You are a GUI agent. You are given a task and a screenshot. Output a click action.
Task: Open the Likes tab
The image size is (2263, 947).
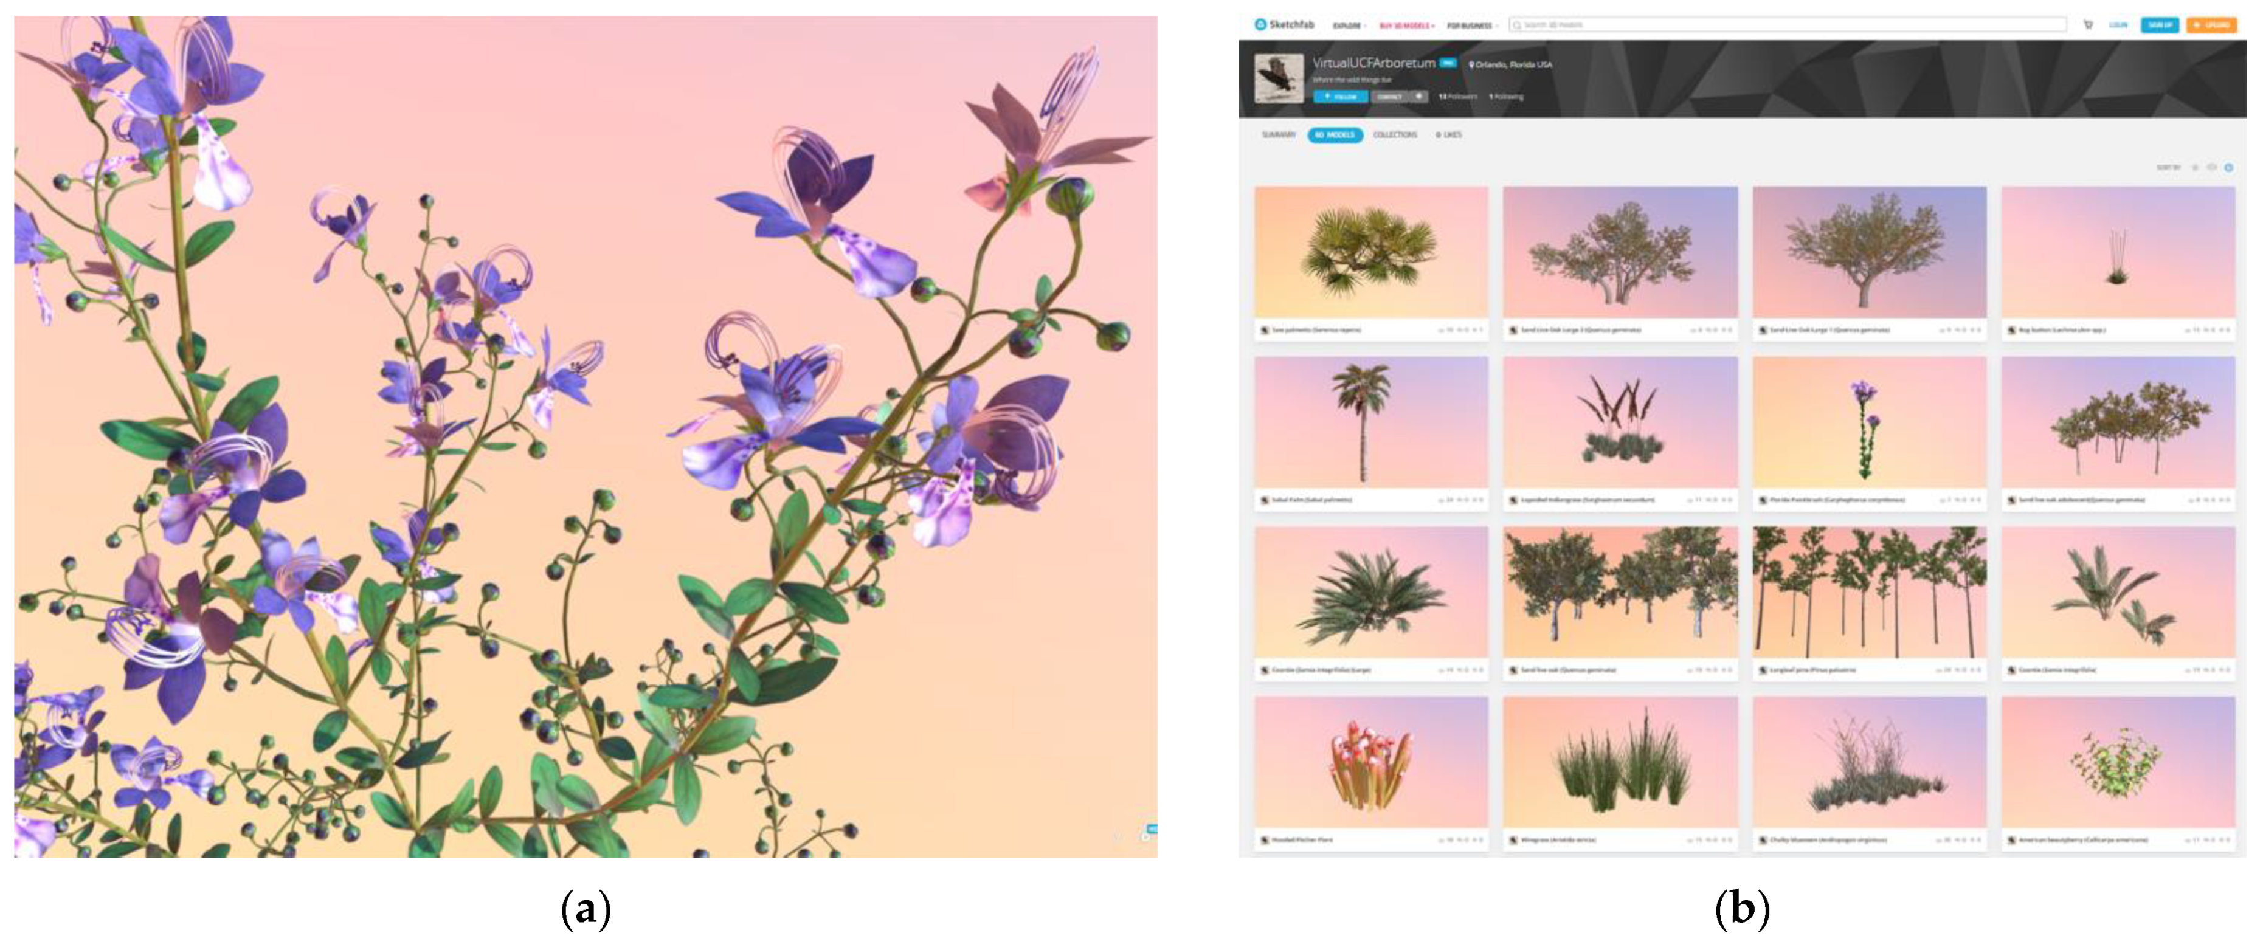point(1449,134)
